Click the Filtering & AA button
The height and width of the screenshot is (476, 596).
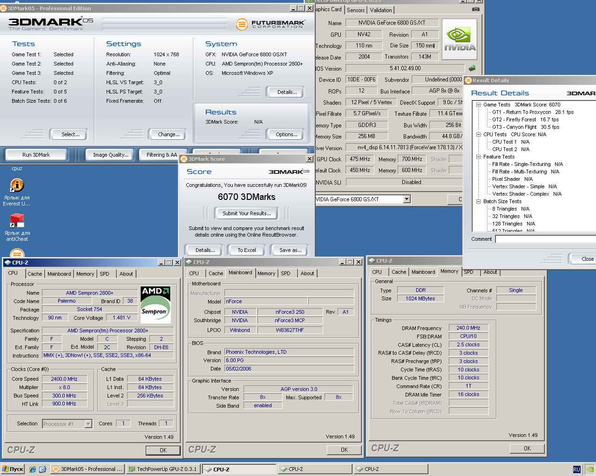click(x=162, y=155)
